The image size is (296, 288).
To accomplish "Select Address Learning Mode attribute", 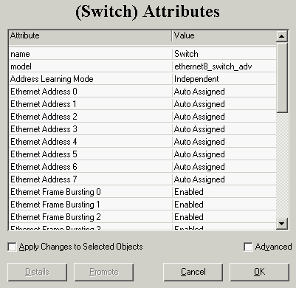I will (91, 79).
